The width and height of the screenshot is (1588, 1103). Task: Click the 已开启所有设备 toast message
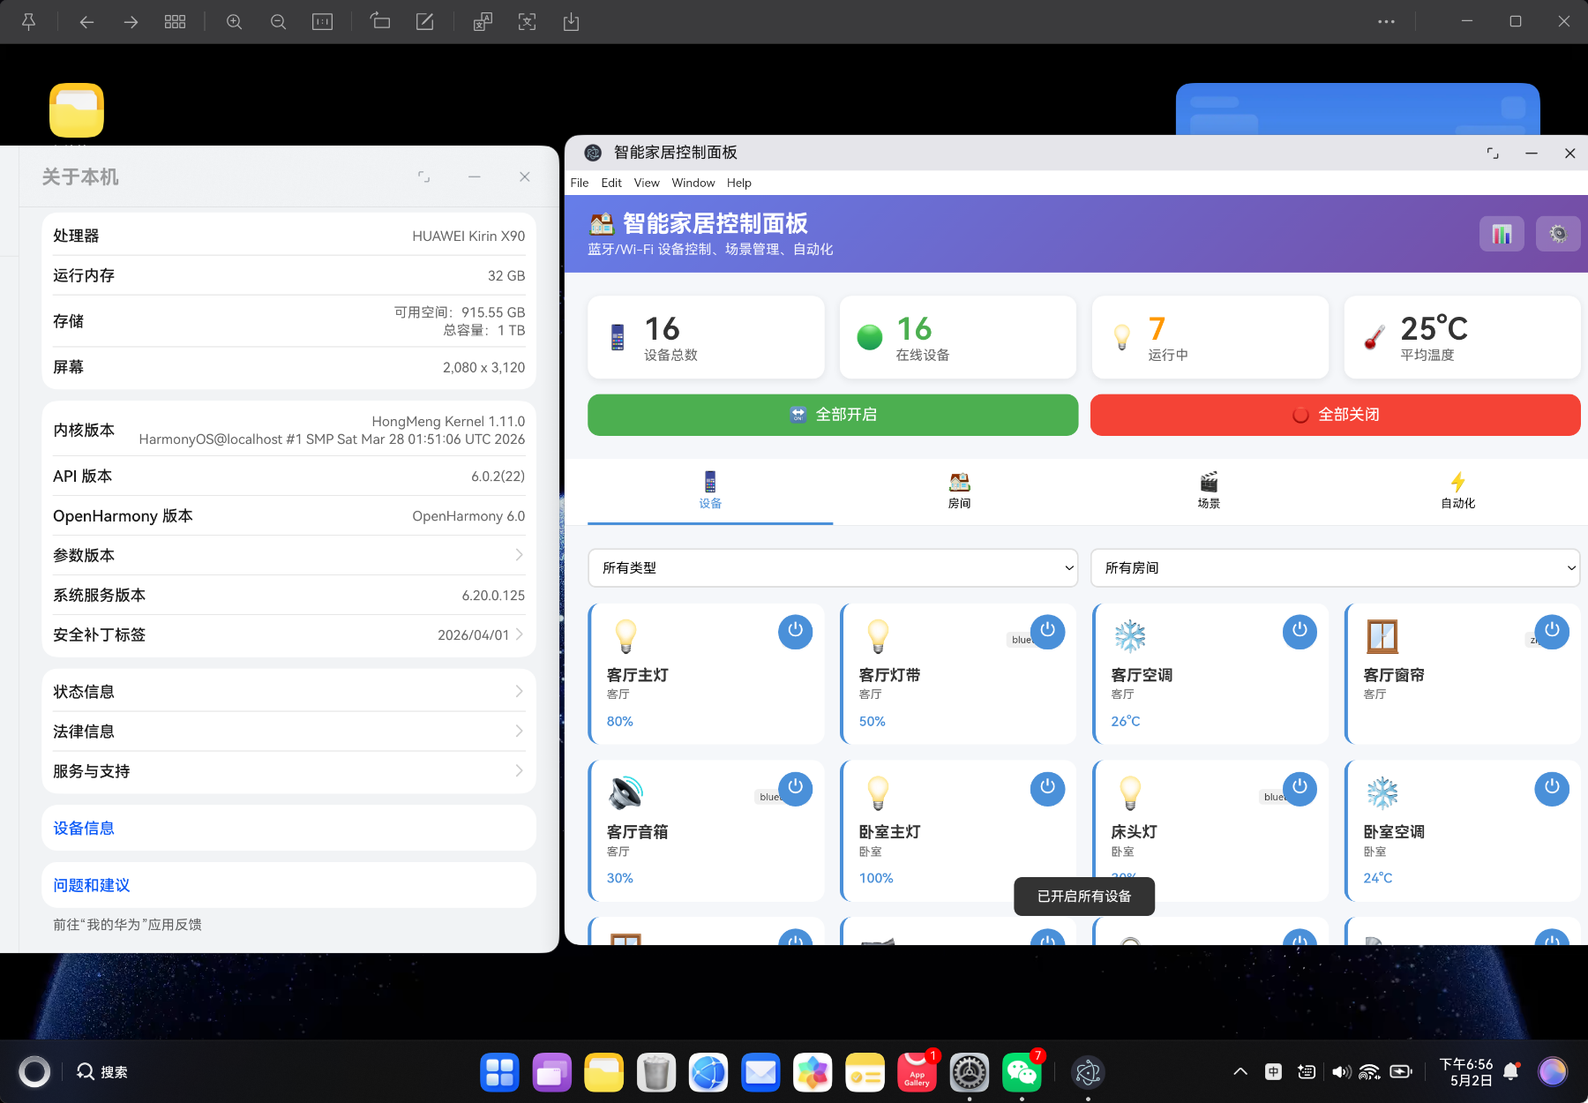[1084, 897]
